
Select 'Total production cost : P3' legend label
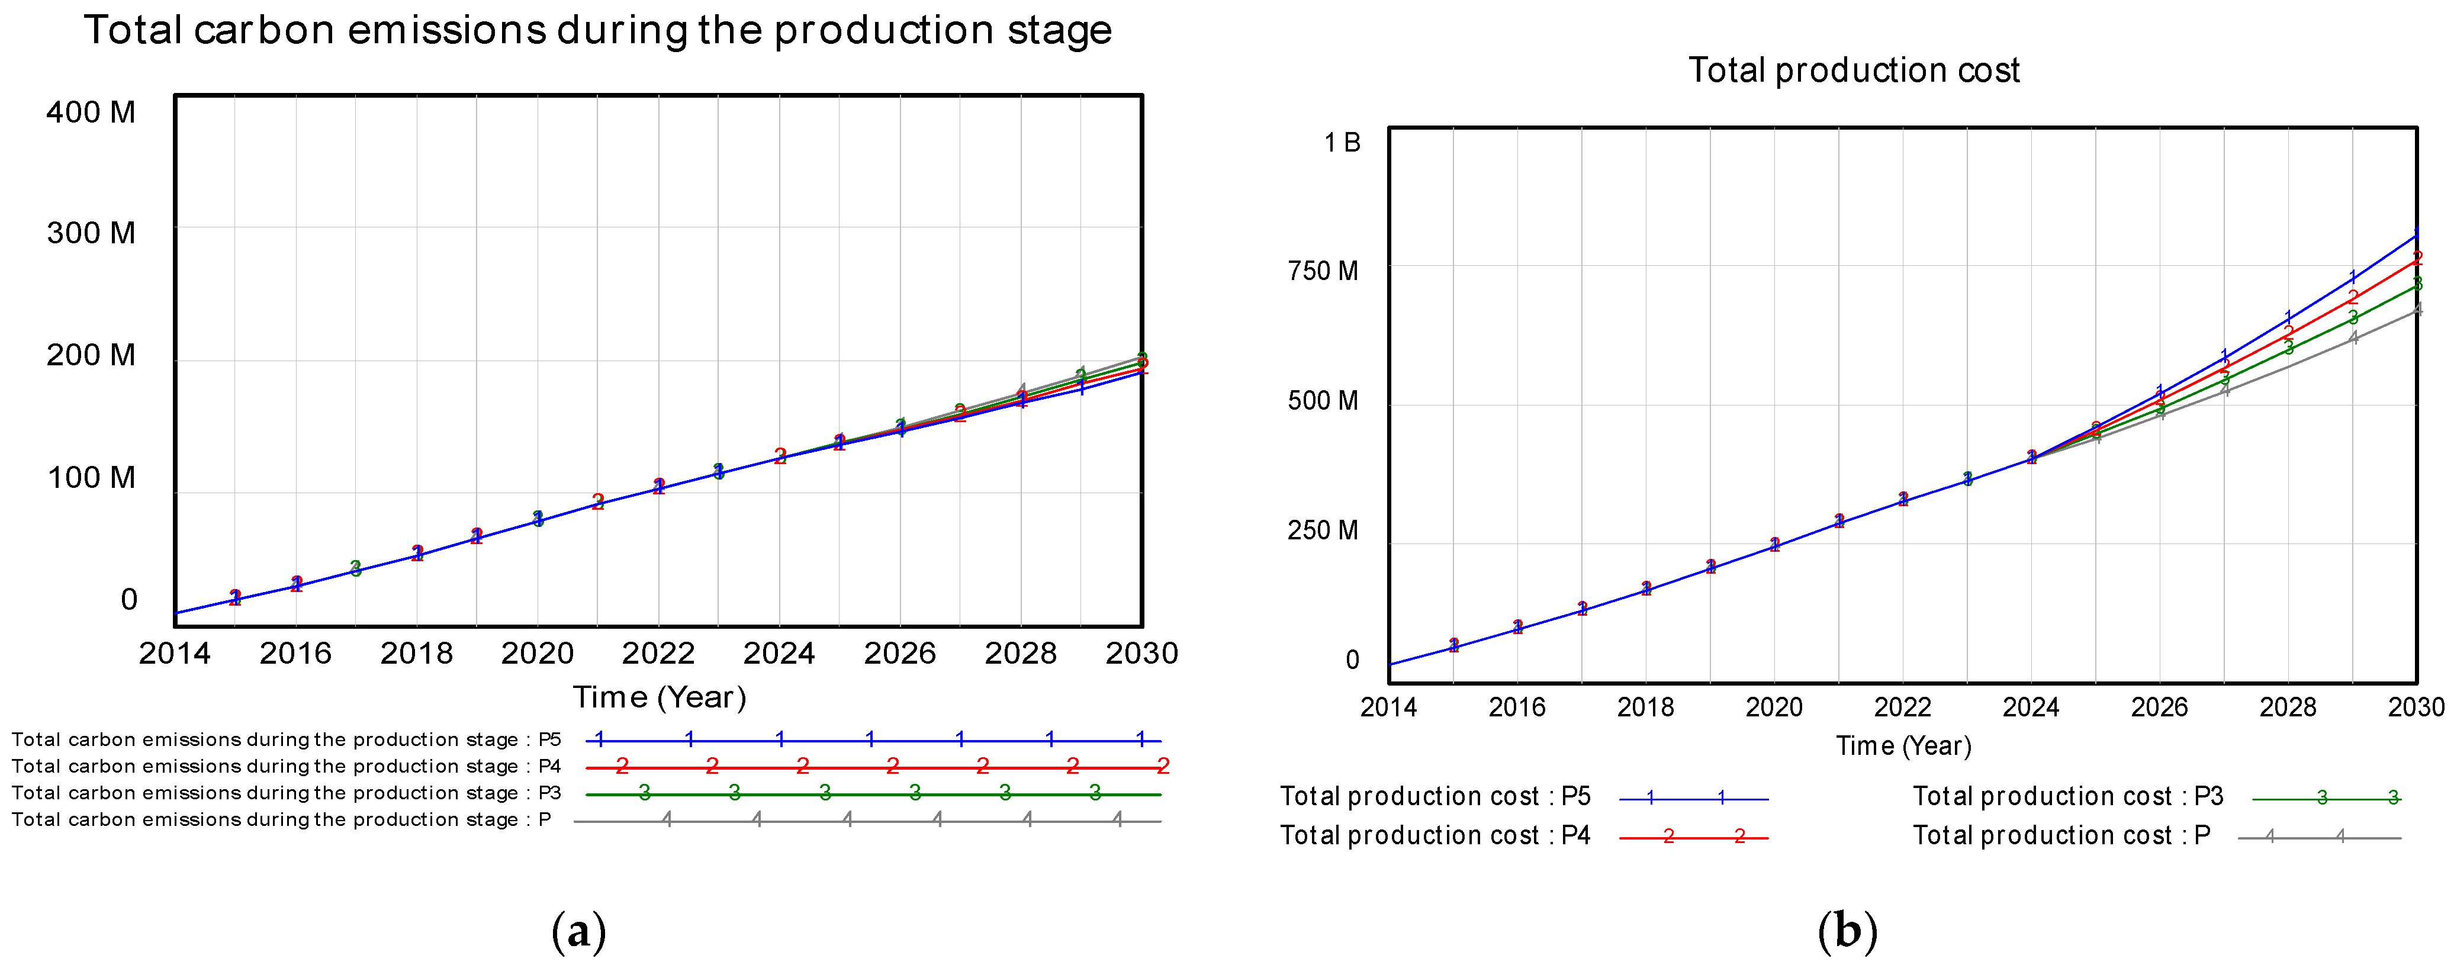tap(2067, 796)
